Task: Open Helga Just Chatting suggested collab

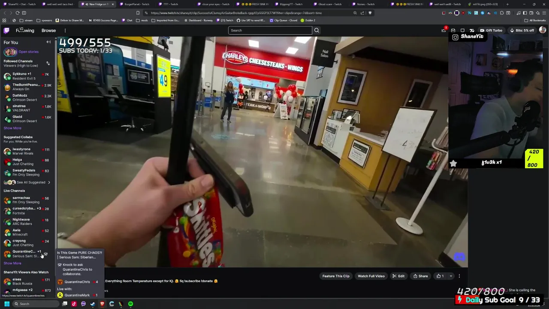Action: [x=27, y=162]
